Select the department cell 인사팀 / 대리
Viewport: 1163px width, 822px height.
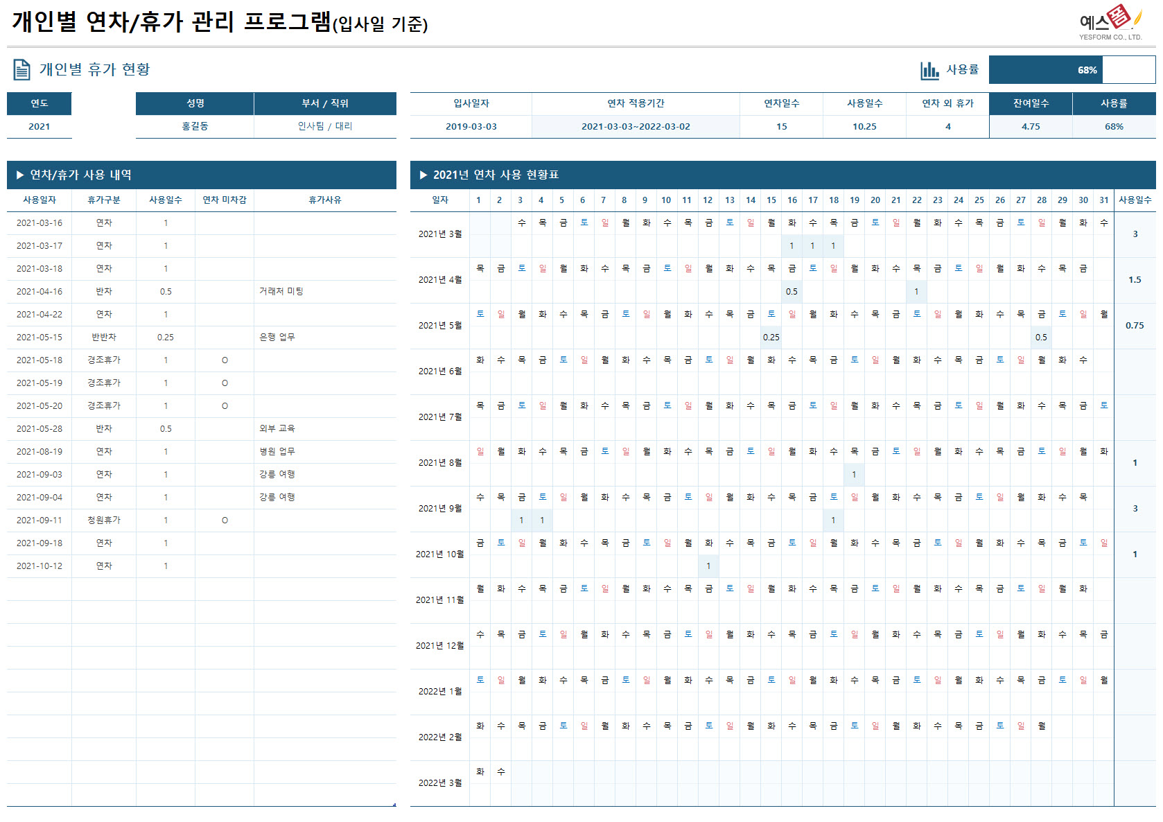pos(325,126)
